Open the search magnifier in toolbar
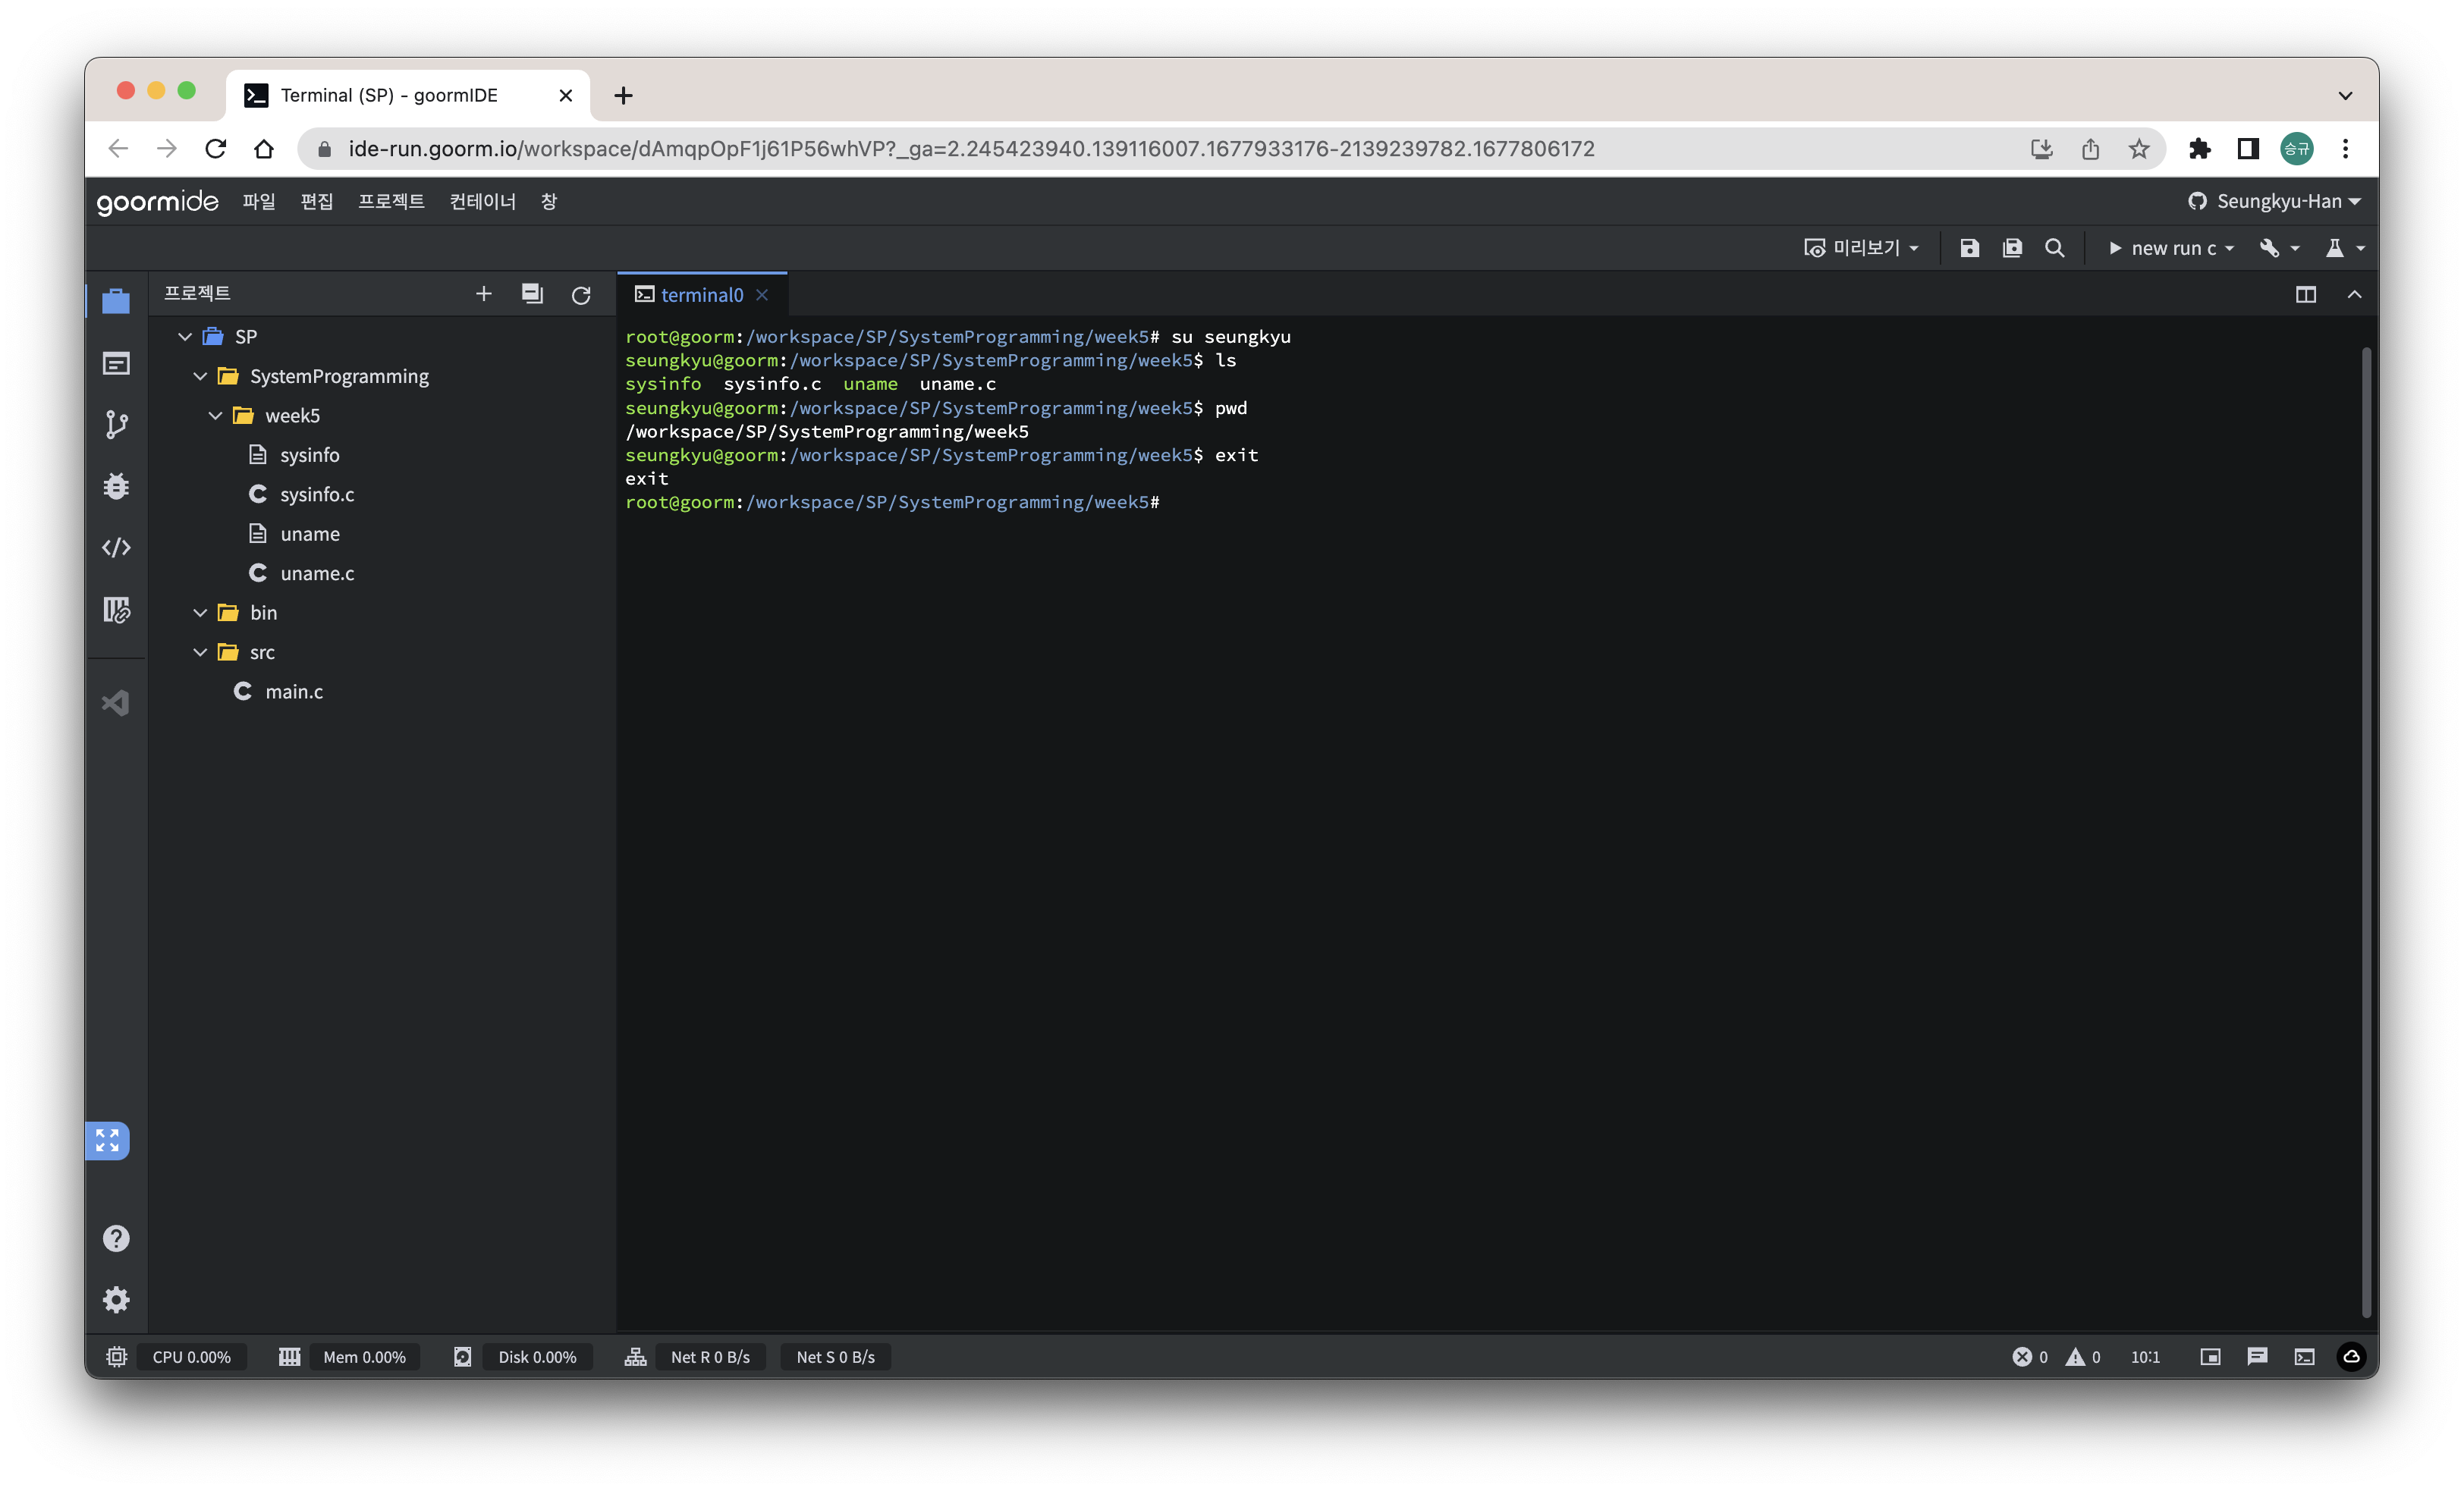The width and height of the screenshot is (2464, 1491). tap(2055, 248)
